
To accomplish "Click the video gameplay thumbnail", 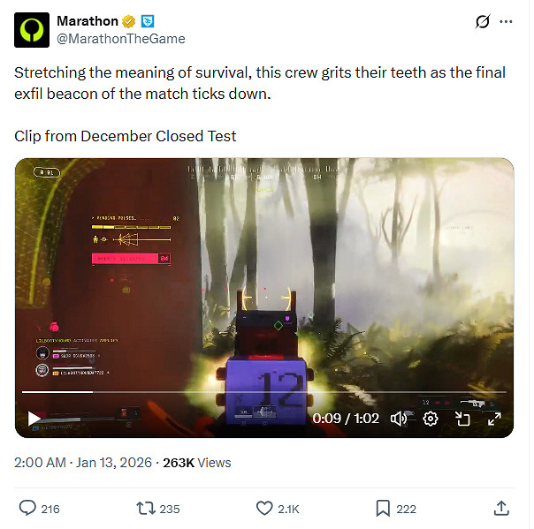I will pos(264,272).
